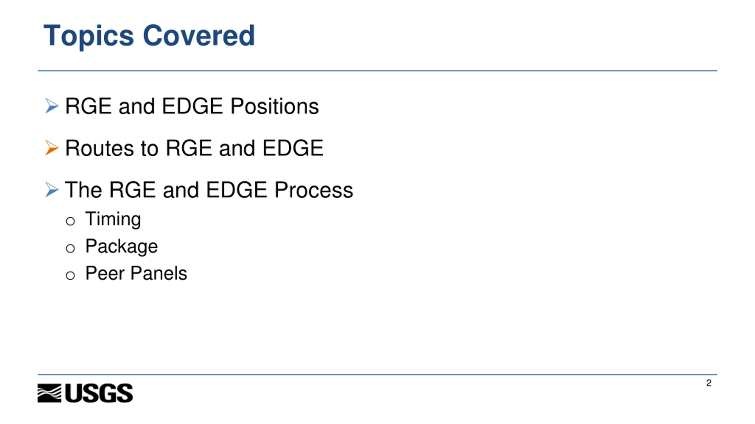Image resolution: width=755 pixels, height=424 pixels.
Task: Click the word Process in the third bullet
Action: pos(314,190)
